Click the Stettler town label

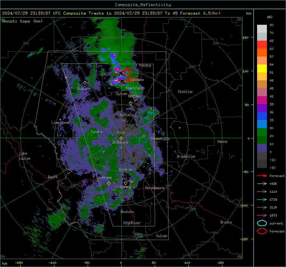pyautogui.click(x=185, y=92)
